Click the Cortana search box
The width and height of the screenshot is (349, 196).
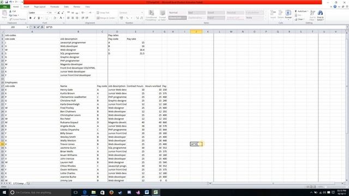pos(40,192)
